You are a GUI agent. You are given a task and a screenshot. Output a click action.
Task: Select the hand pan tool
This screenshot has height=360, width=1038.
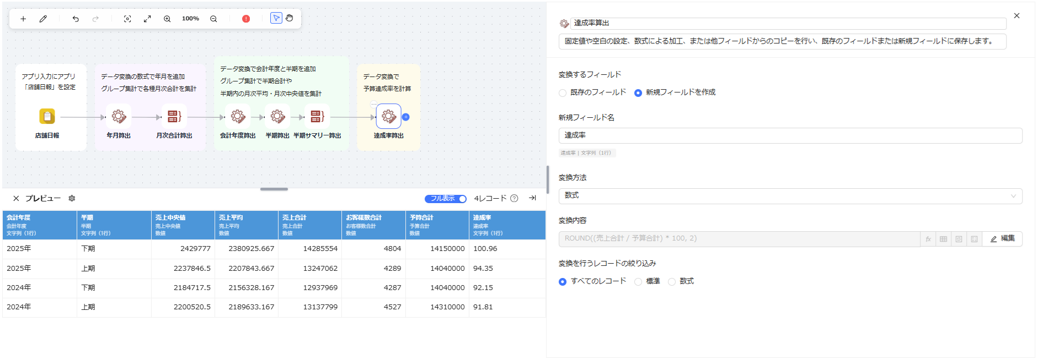click(x=290, y=18)
